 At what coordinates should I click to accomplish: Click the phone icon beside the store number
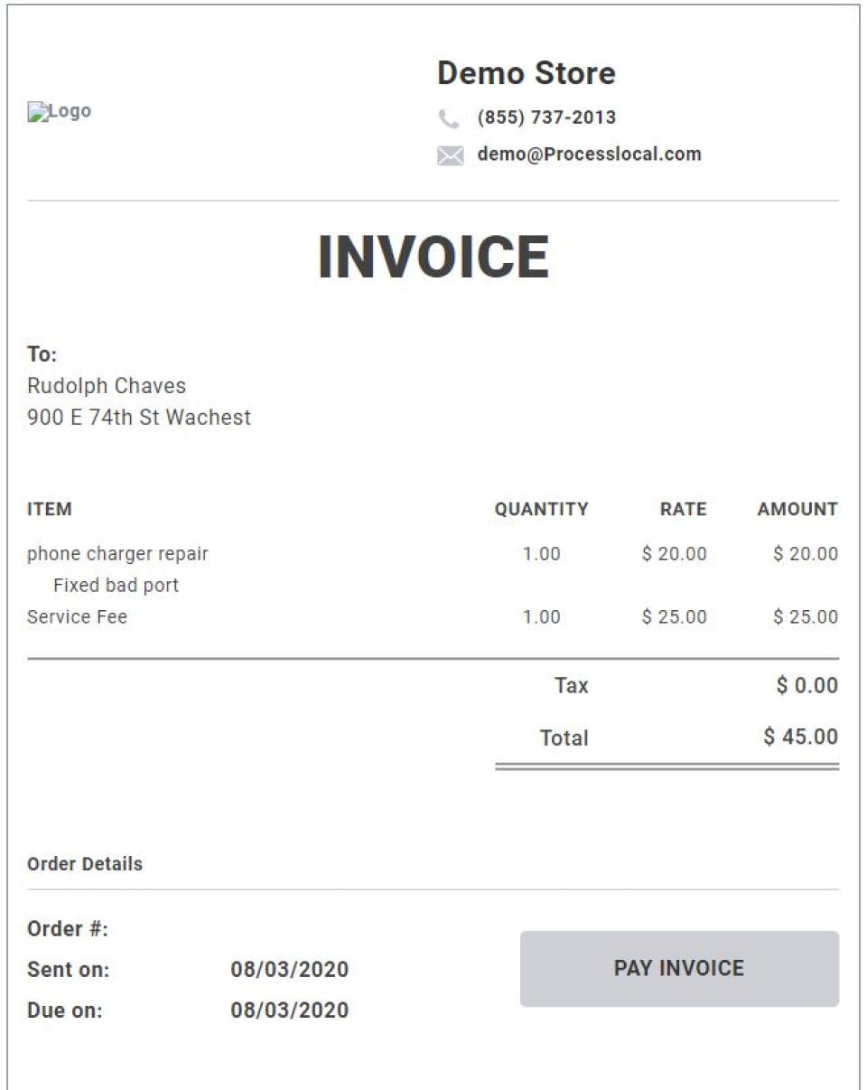tap(449, 118)
